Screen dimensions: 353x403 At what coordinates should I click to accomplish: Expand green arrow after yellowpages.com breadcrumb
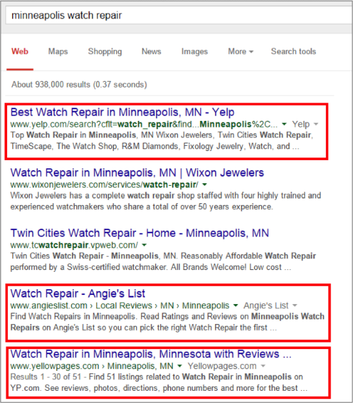tap(180, 366)
